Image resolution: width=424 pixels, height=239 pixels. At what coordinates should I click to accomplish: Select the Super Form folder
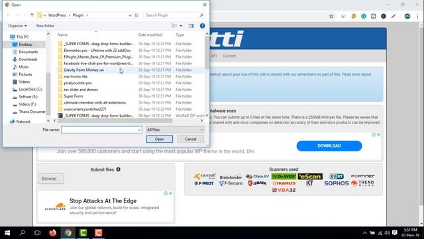click(x=74, y=96)
